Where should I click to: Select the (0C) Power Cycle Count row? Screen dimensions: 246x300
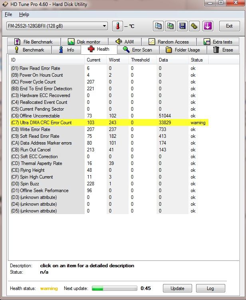109,82
